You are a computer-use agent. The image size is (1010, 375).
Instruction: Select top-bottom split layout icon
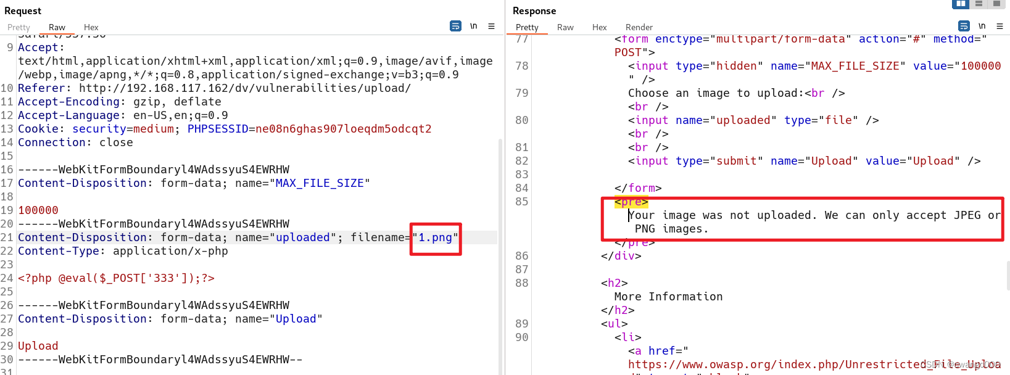[x=979, y=4]
